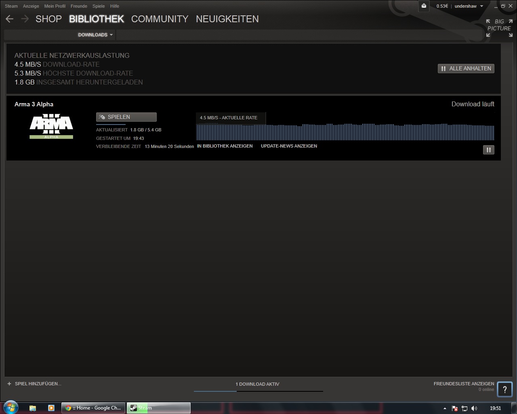Screen dimensions: 517x414
Task: Click the '0 online' friends count
Action: [486, 389]
